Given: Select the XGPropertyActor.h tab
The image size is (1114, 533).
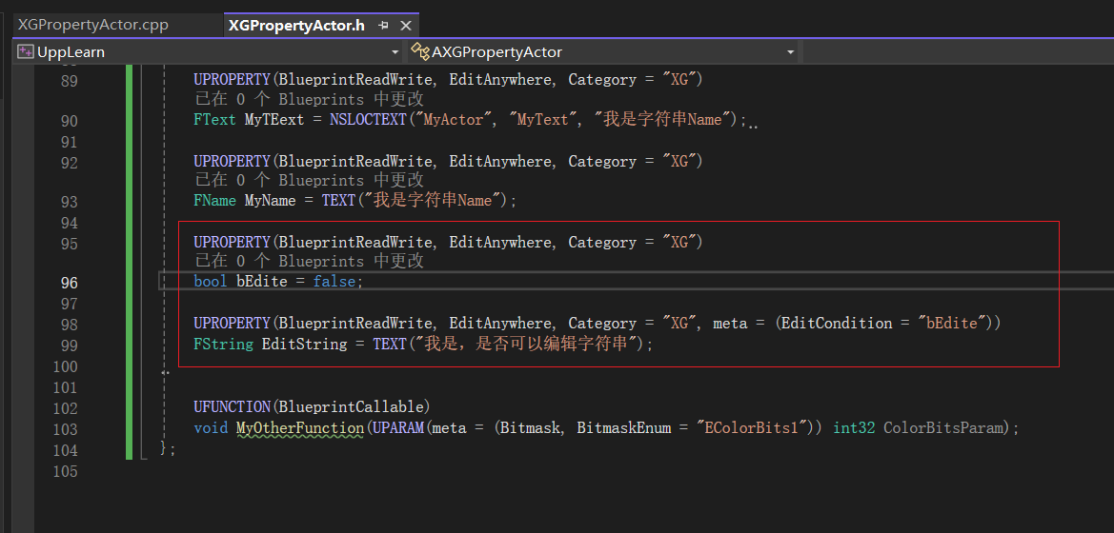Looking at the screenshot, I should pos(296,26).
